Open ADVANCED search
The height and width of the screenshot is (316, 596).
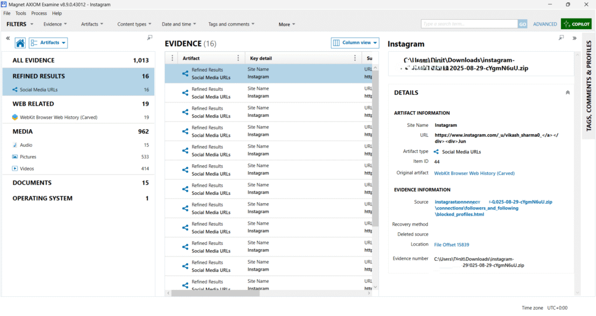click(545, 24)
